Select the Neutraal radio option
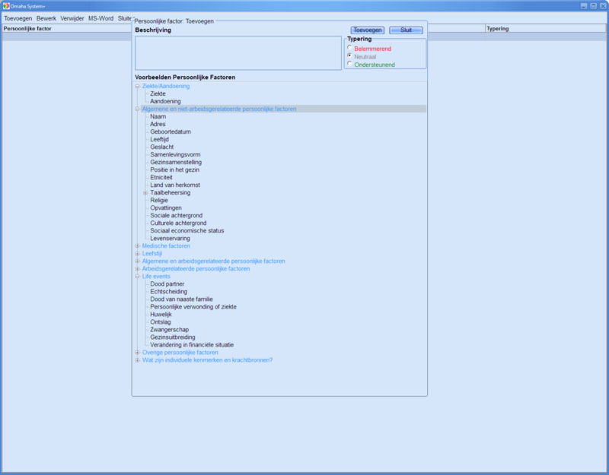 349,56
